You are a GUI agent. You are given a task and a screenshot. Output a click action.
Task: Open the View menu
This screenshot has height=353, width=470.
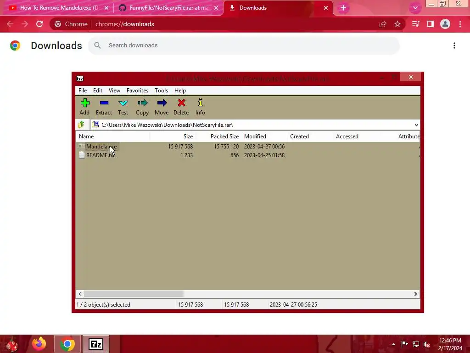[x=114, y=91]
